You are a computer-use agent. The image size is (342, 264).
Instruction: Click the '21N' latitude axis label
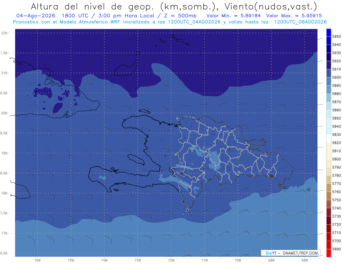point(5,73)
